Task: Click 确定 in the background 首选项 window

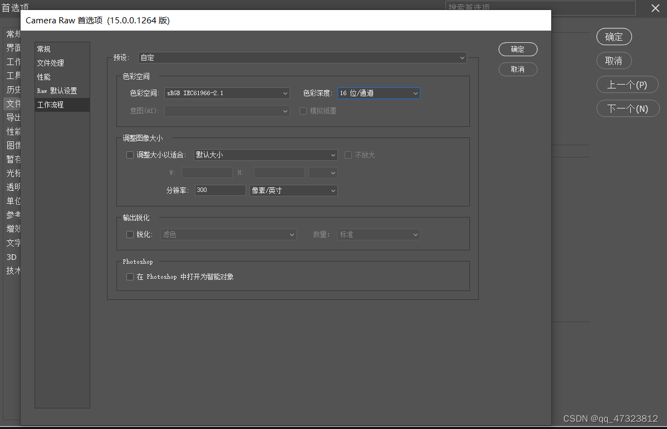Action: pyautogui.click(x=614, y=37)
